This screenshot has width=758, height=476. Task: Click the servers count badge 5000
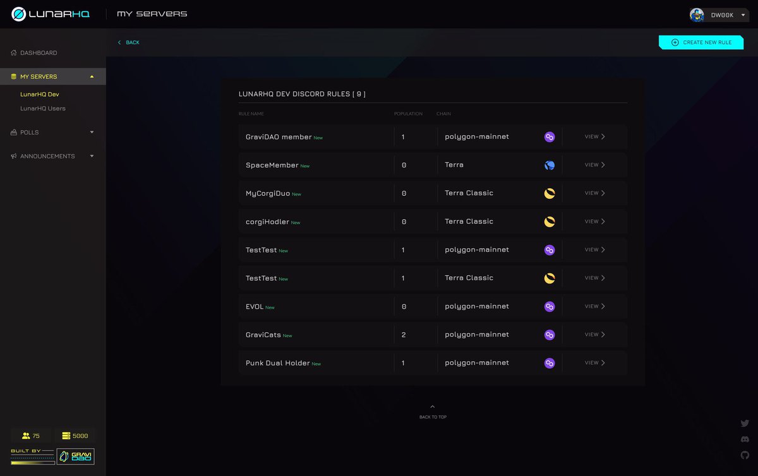click(75, 436)
